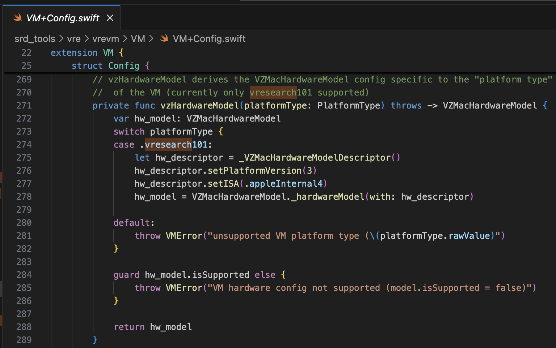The height and width of the screenshot is (348, 556).
Task: Open the srd_tools breadcrumb entry
Action: click(x=34, y=38)
